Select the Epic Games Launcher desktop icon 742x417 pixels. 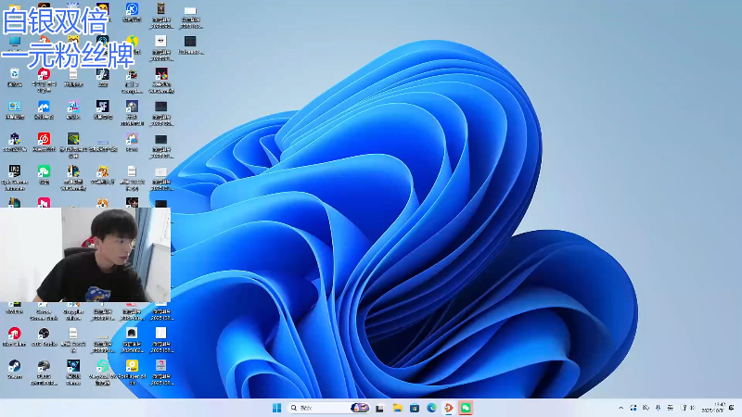click(15, 171)
